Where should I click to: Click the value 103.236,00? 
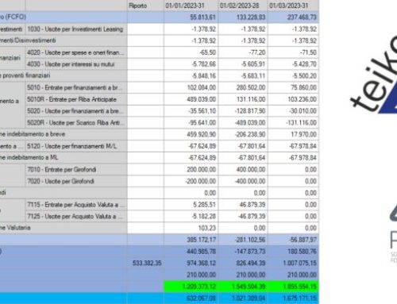click(302, 99)
